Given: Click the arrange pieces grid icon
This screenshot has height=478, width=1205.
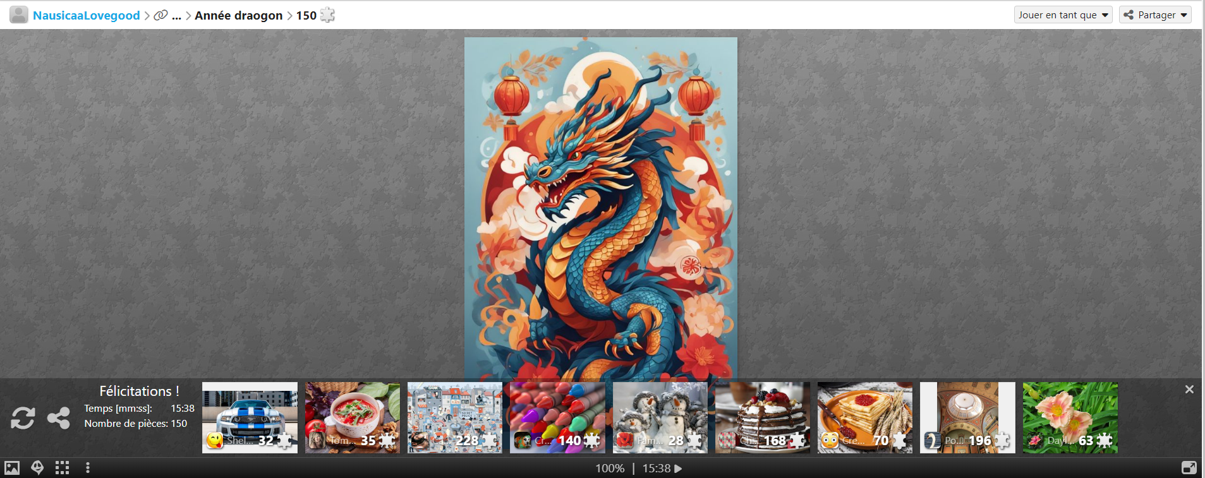Looking at the screenshot, I should pos(62,468).
